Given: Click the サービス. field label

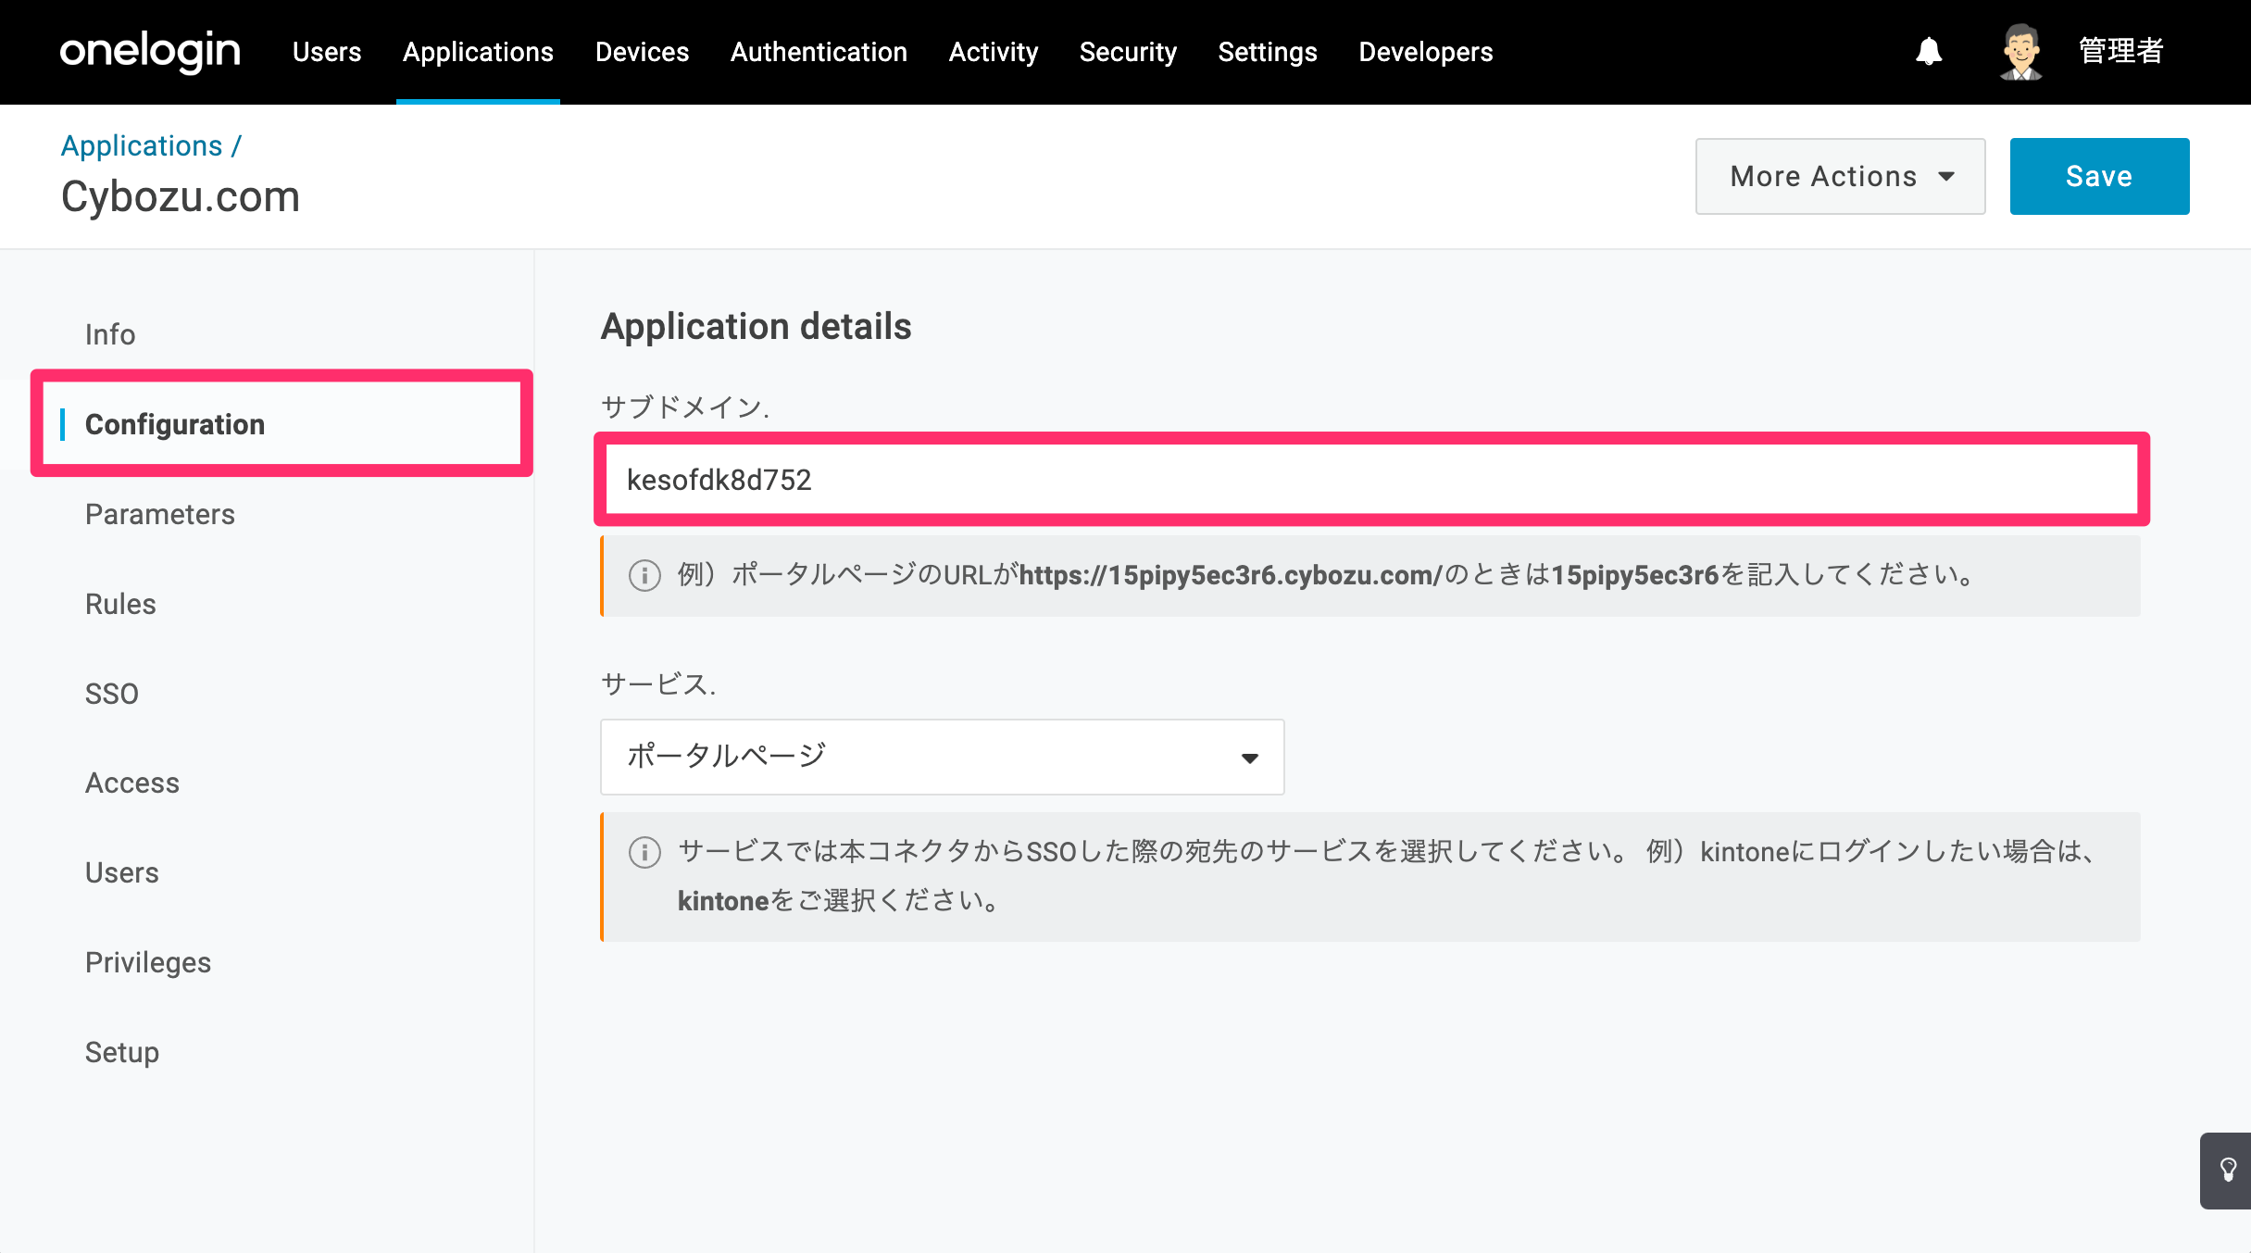Looking at the screenshot, I should [658, 685].
